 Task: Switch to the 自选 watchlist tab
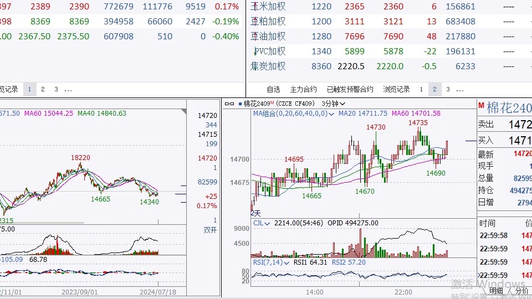point(273,89)
